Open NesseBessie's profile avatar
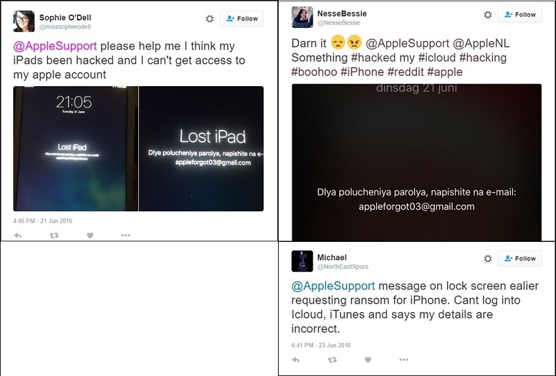Screen dimensions: 556x376 302,17
